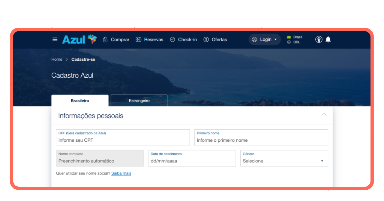Screen dimensions: 384x201
Task: Open Ofertas in the navigation bar
Action: [215, 40]
